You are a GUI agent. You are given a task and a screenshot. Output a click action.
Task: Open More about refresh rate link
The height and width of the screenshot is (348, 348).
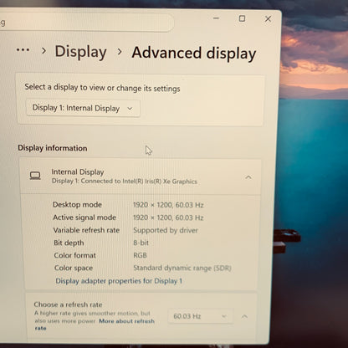pyautogui.click(x=95, y=325)
